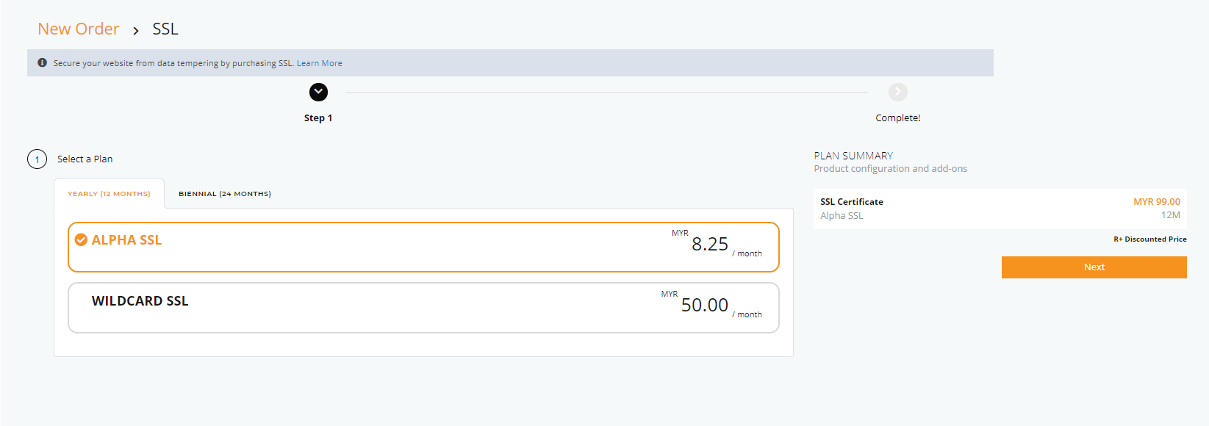This screenshot has height=426, width=1209.
Task: Go back to New Order breadcrumb
Action: point(79,29)
